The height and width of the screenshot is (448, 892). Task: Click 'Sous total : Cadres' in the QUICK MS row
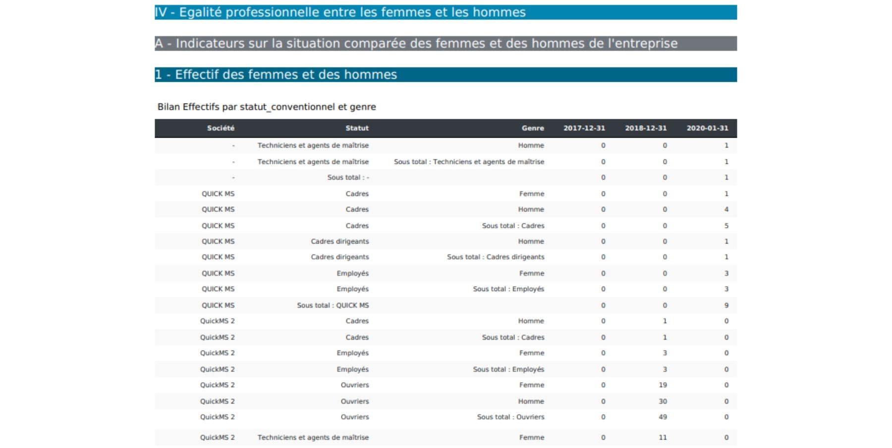tap(513, 226)
